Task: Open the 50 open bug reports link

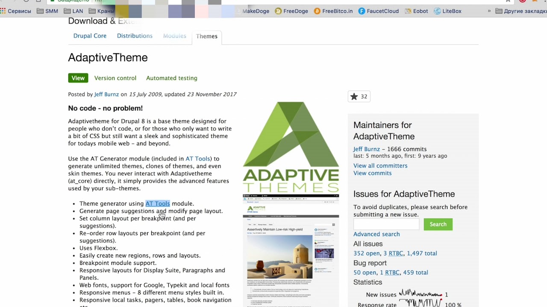Action: point(365,272)
